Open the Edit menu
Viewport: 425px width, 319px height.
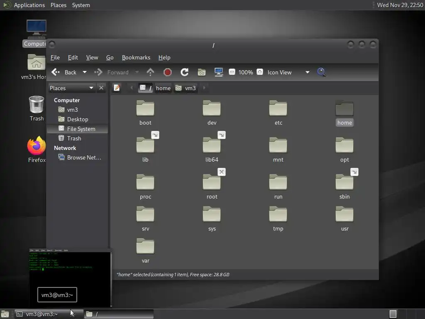pos(73,57)
